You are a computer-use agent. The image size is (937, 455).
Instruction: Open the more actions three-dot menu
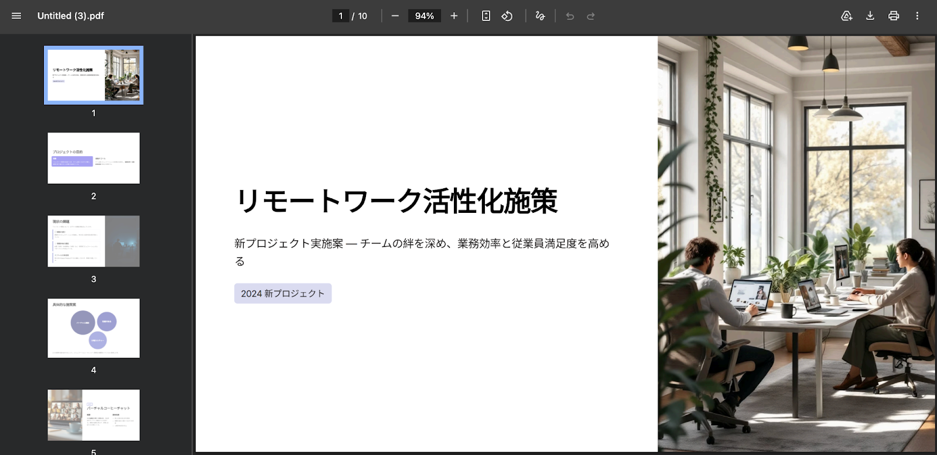click(x=917, y=16)
